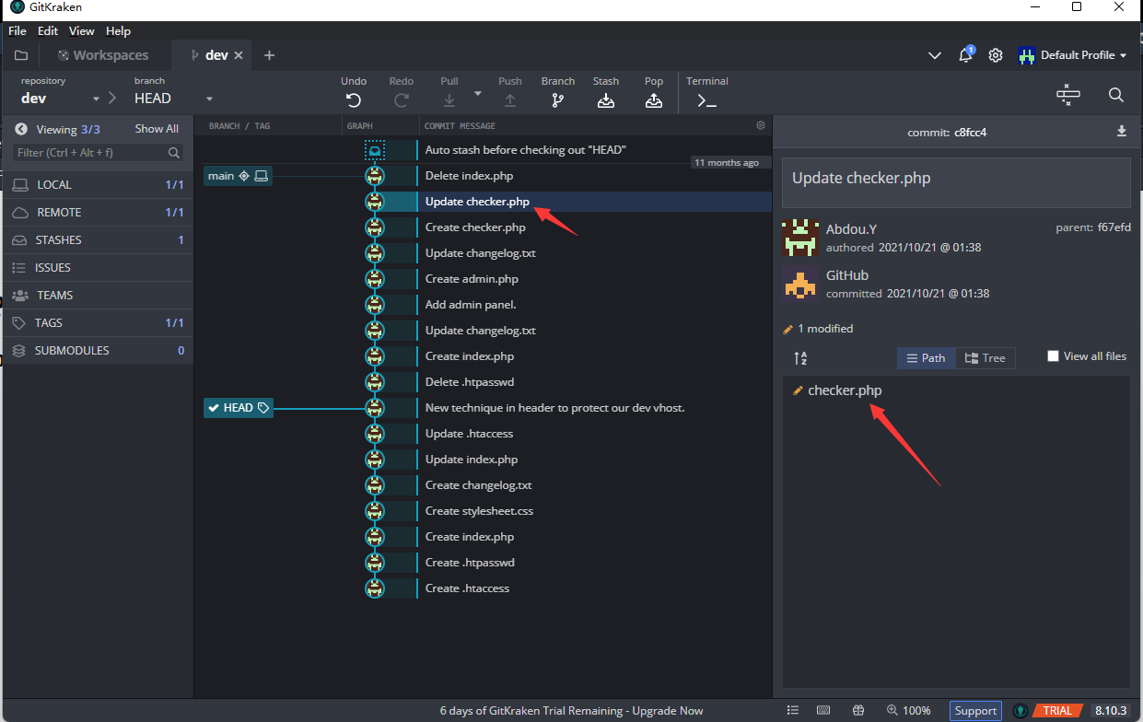
Task: Select the main branch label
Action: [x=238, y=176]
